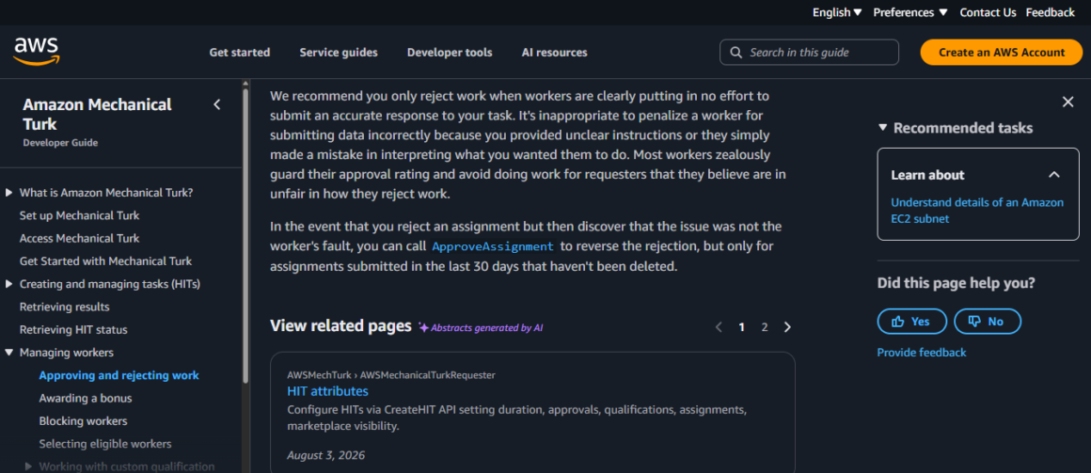Click the AWS logo

click(x=37, y=52)
